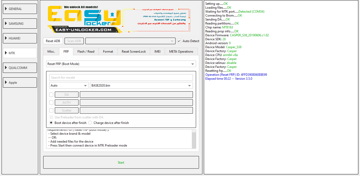360x176 pixels.
Task: Click 'Chip name: MT8163' log line
Action: [219, 27]
